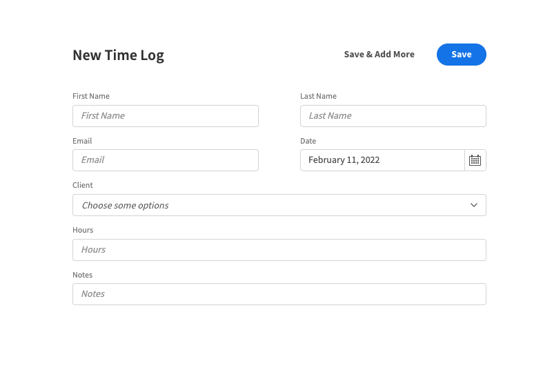
Task: Select the Email input field
Action: (166, 160)
